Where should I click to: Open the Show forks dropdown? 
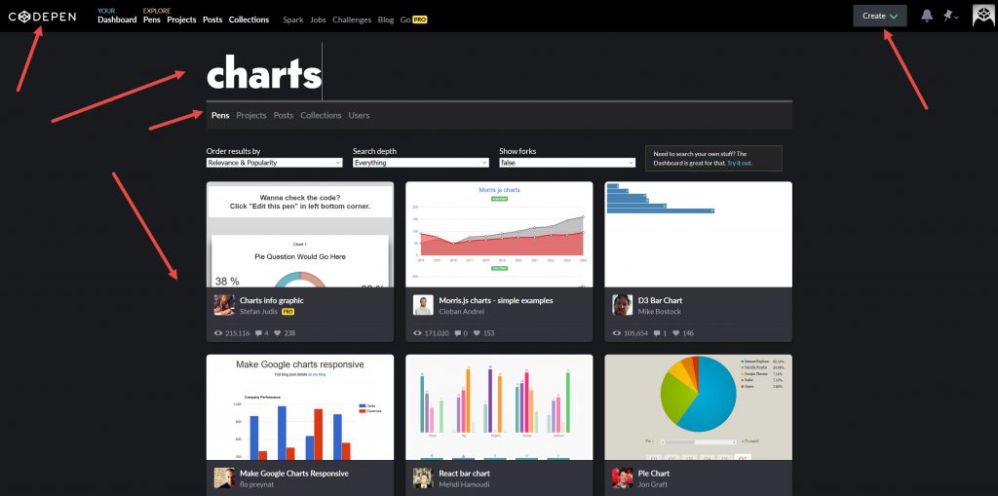566,163
